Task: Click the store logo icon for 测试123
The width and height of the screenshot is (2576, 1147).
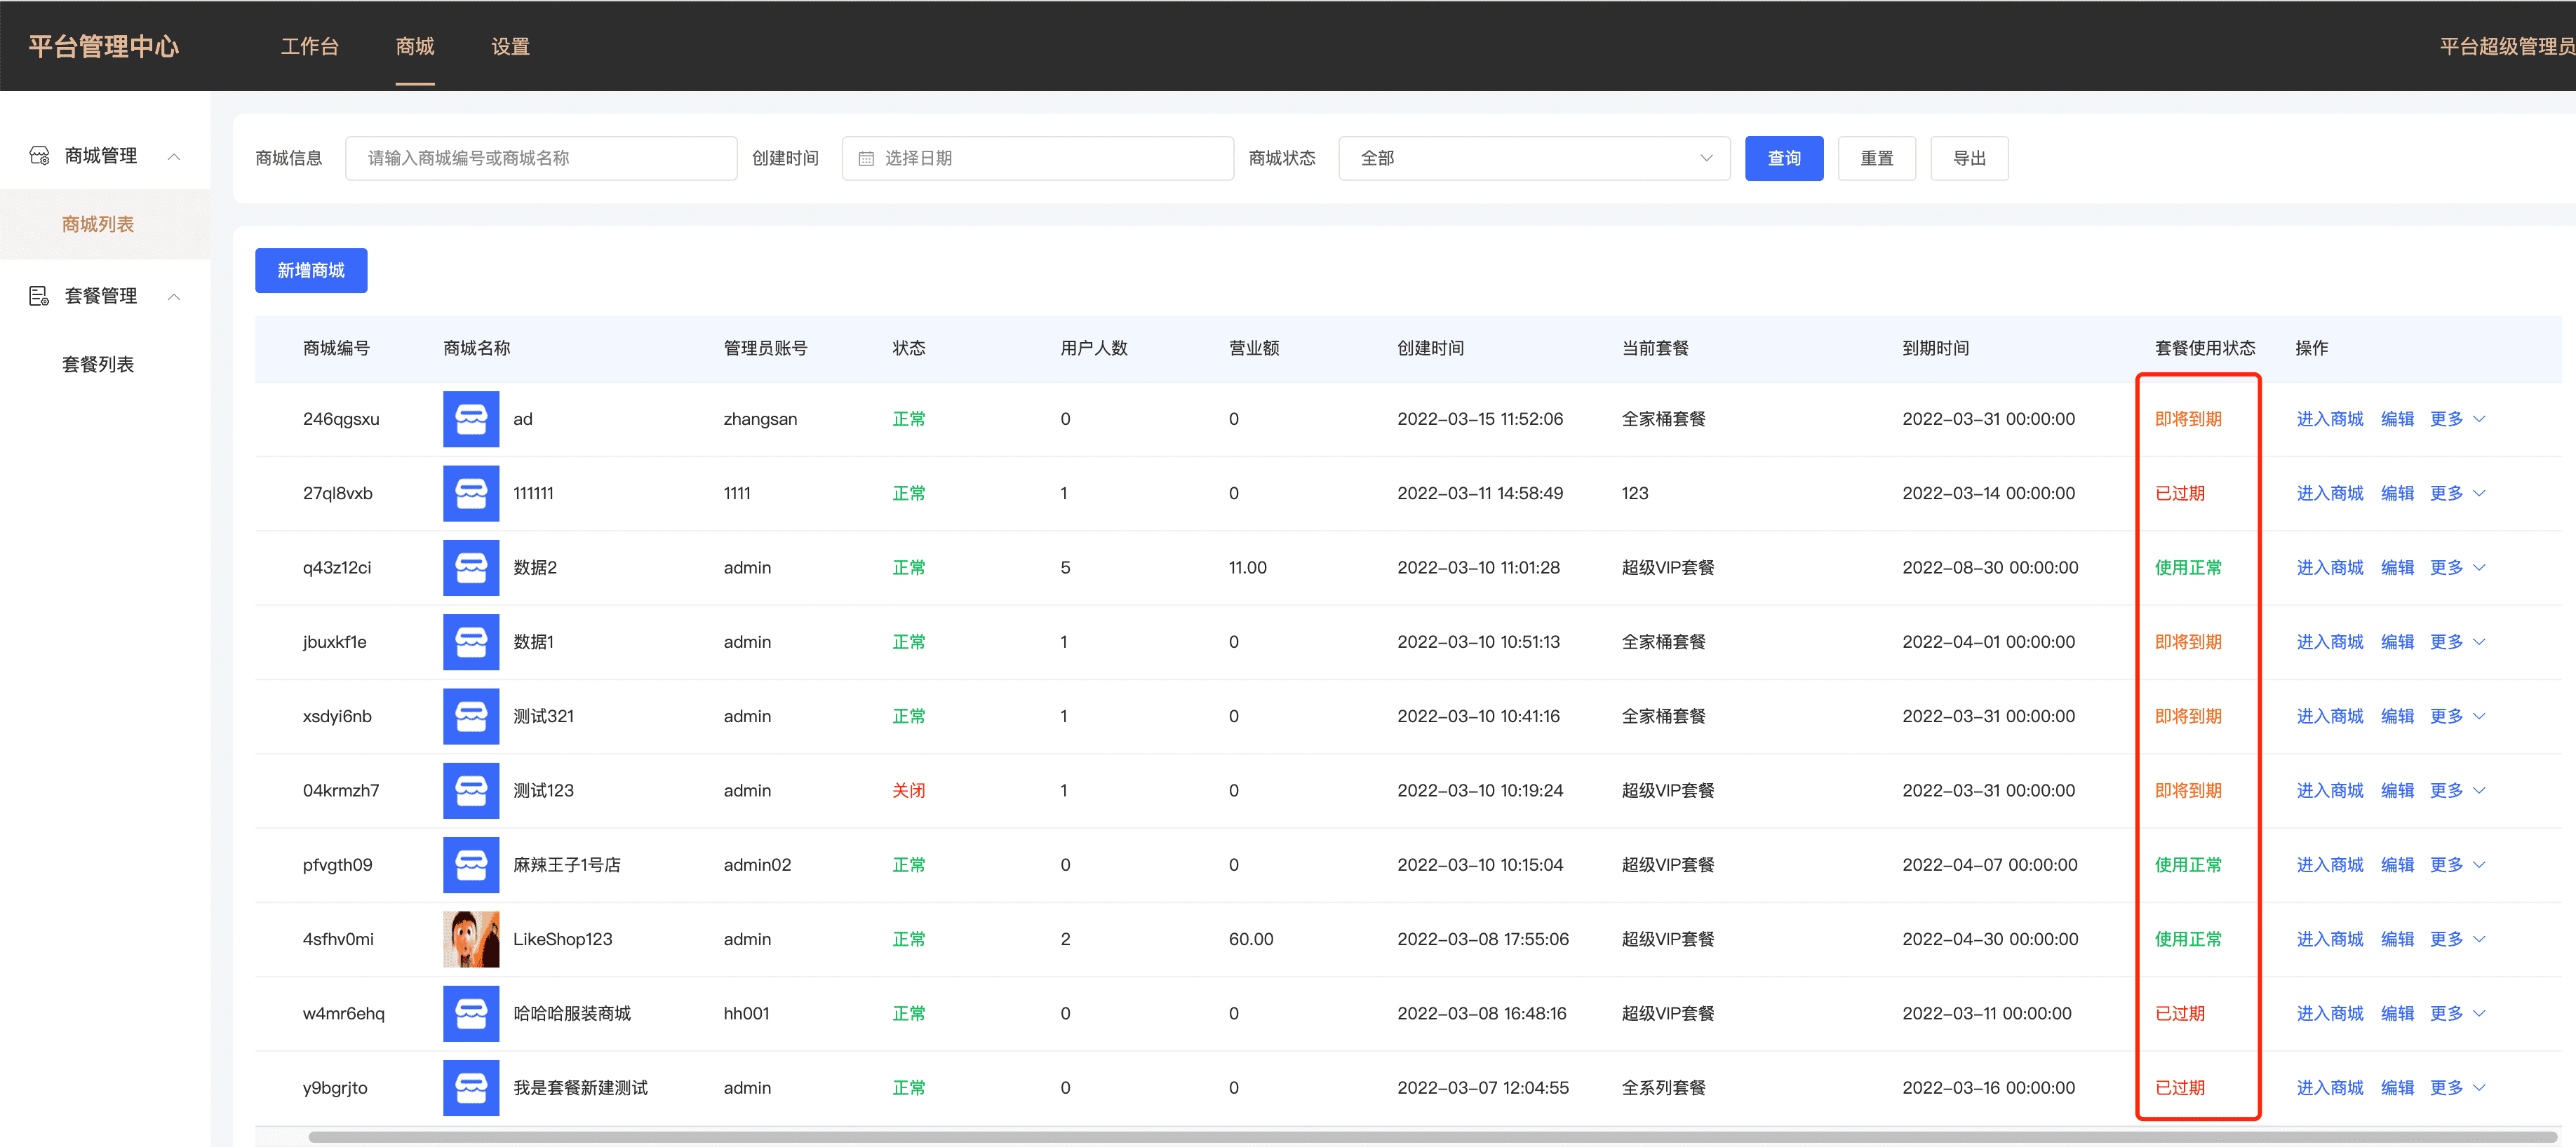Action: pos(471,790)
